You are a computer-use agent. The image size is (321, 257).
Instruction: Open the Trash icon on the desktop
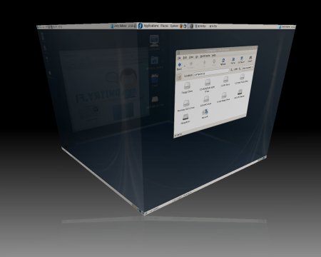coord(155,80)
